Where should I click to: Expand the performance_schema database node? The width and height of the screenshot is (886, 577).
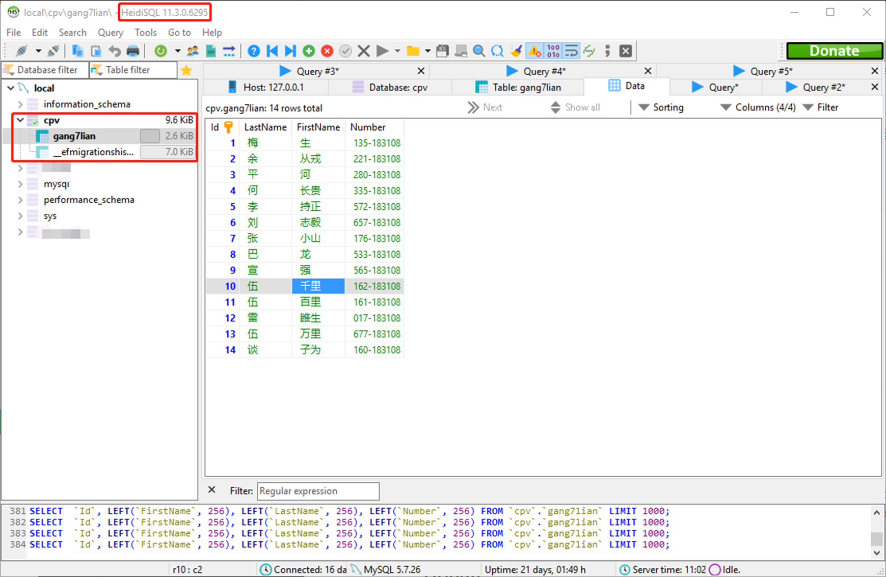(x=20, y=200)
